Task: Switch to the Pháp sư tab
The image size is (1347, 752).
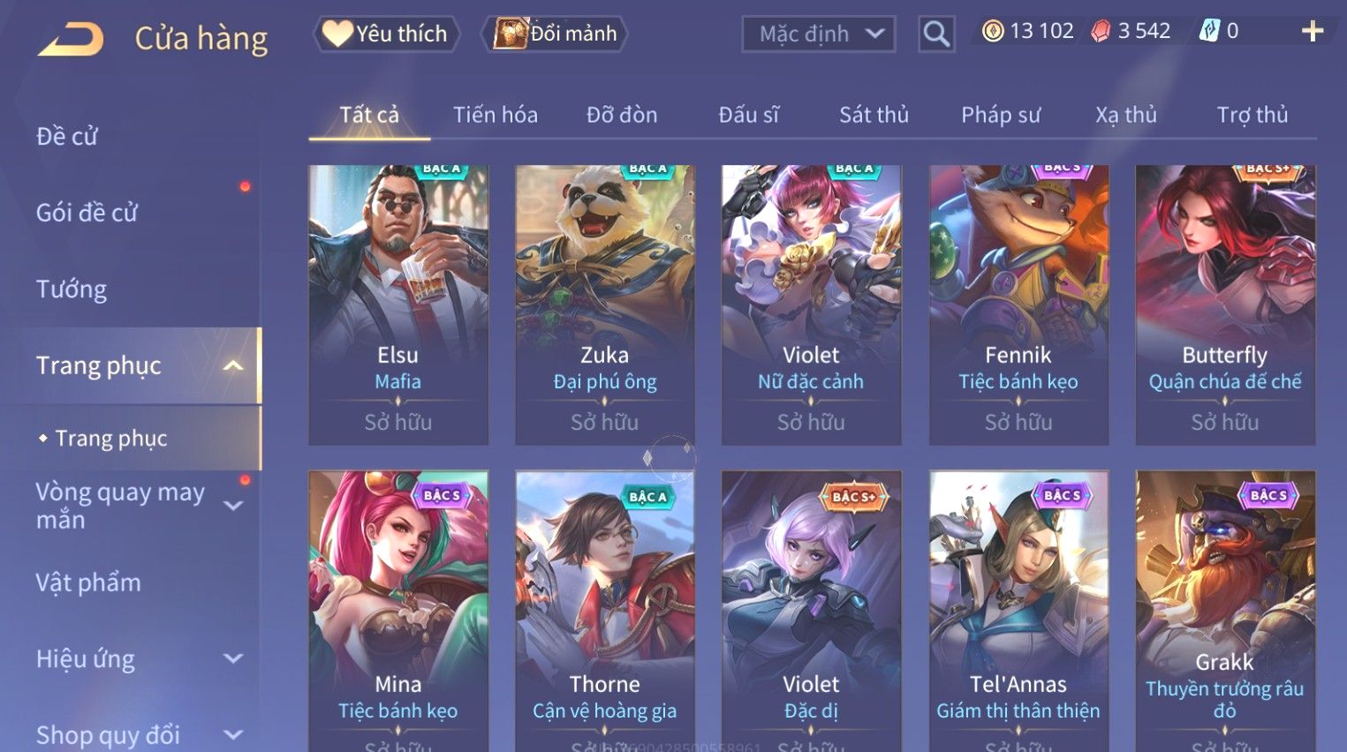Action: pyautogui.click(x=1001, y=115)
